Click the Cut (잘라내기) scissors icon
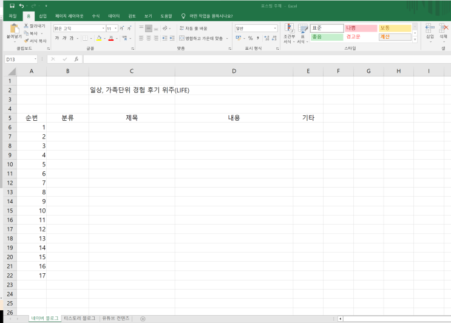The image size is (451, 323). tap(26, 26)
